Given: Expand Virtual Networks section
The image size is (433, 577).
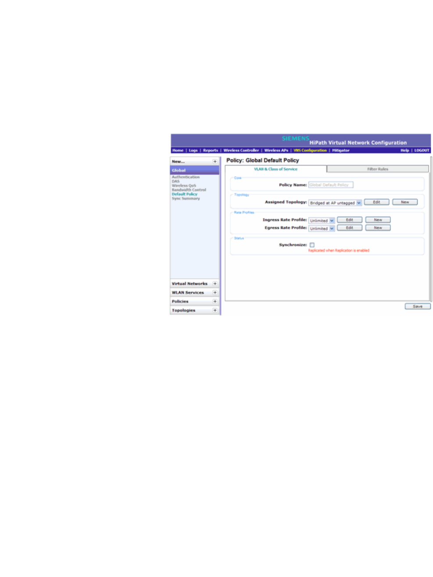Looking at the screenshot, I should coord(215,284).
